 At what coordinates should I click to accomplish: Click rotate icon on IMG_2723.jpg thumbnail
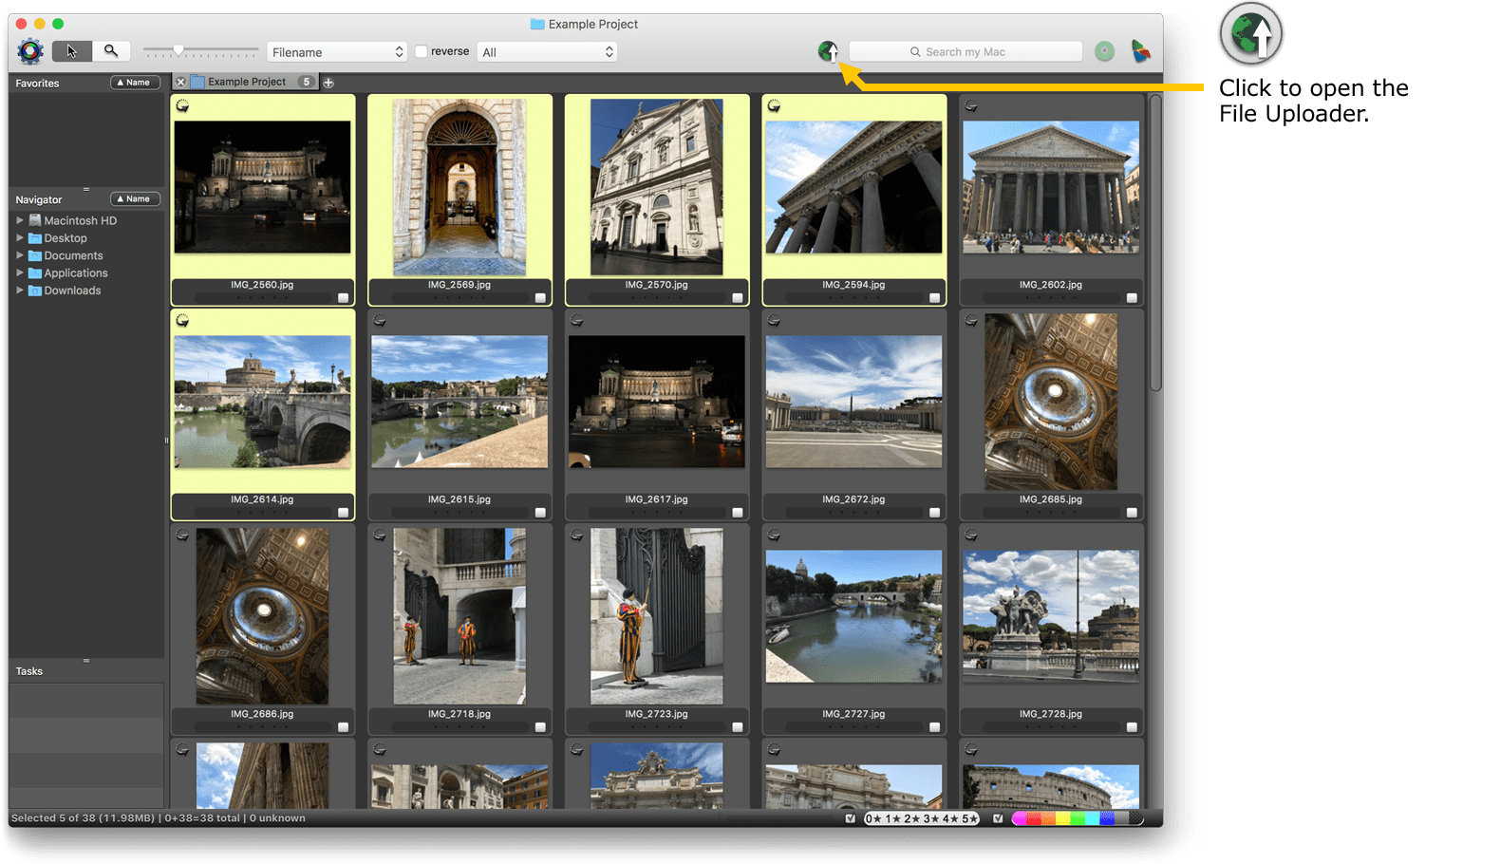(x=576, y=535)
